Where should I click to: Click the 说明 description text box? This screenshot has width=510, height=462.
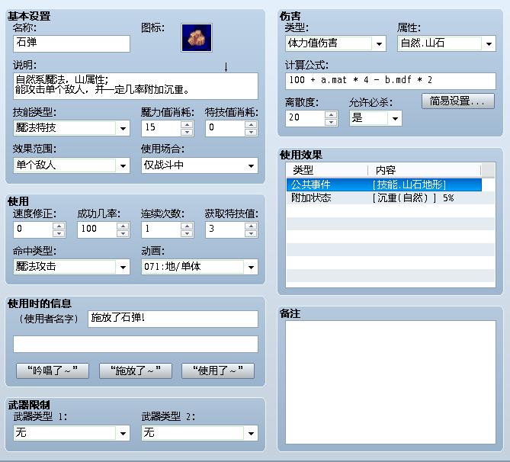(x=136, y=86)
